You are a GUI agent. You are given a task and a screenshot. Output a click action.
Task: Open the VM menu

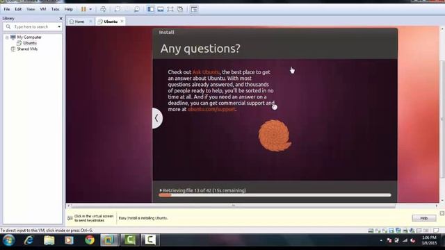tap(43, 9)
